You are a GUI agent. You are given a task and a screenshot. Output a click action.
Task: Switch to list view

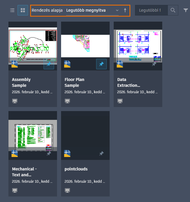click(12, 10)
